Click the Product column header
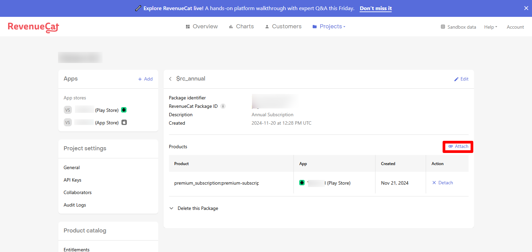 coord(181,164)
